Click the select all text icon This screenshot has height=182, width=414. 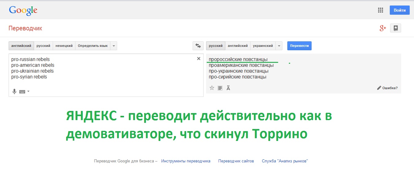click(220, 88)
